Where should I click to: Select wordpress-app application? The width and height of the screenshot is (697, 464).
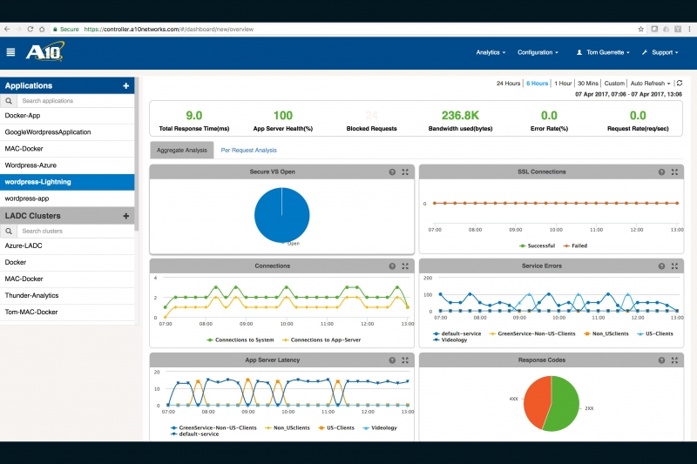(67, 198)
